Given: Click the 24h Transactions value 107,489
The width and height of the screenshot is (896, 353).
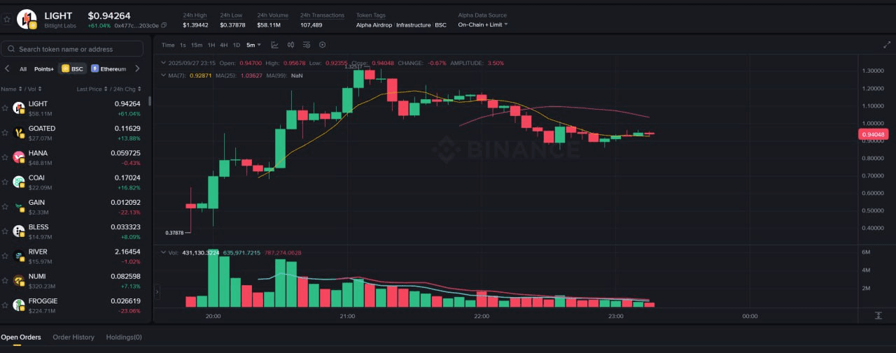Looking at the screenshot, I should tap(311, 24).
